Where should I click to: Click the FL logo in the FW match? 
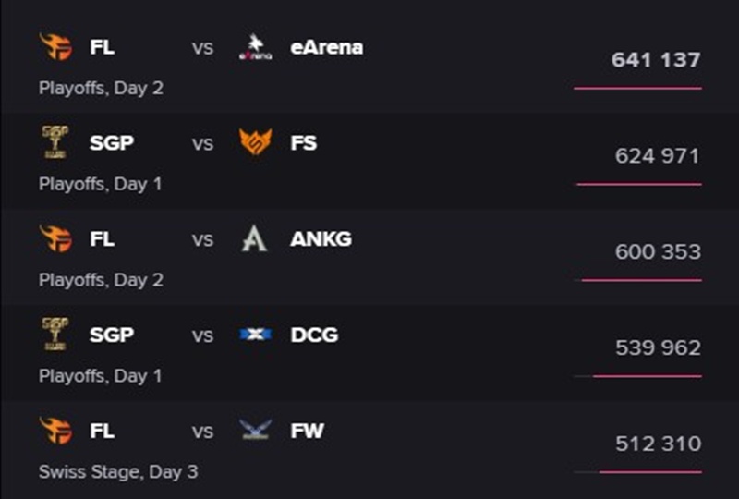pos(55,431)
